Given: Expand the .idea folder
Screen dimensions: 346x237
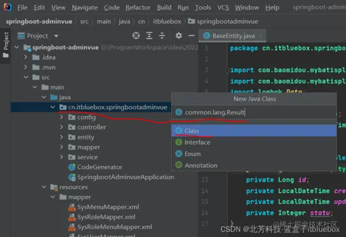Looking at the screenshot, I should click(26, 57).
